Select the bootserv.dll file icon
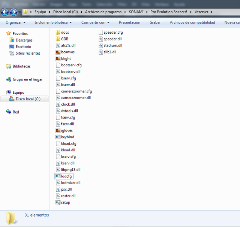This screenshot has height=227, width=240. coord(58,72)
